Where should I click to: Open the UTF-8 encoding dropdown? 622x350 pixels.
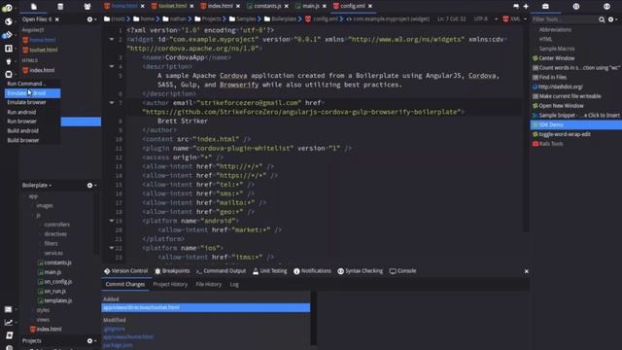[486, 19]
